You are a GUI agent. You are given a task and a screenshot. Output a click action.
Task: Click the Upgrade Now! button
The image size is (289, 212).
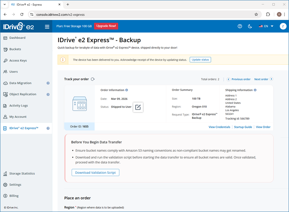coord(106,26)
